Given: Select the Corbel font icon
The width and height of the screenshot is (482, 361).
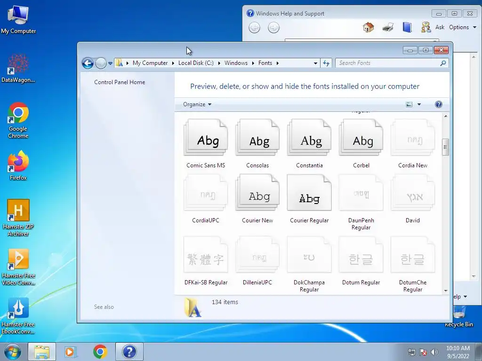Looking at the screenshot, I should (x=361, y=137).
